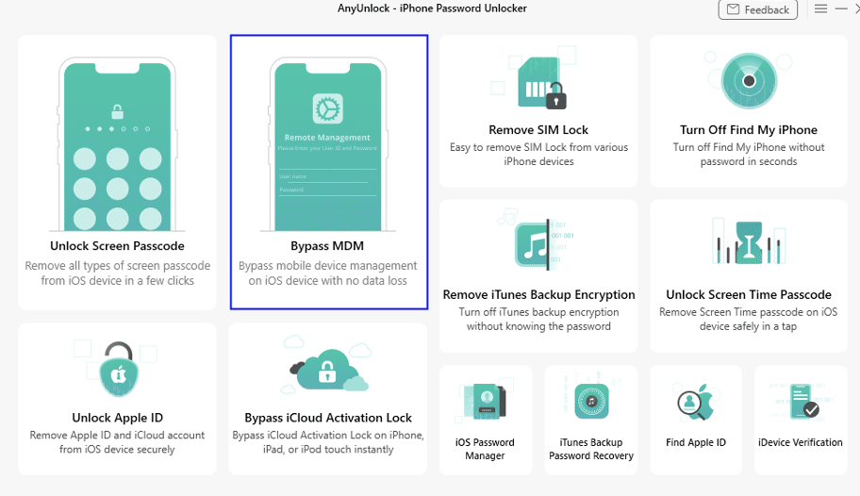
Task: Open the Feedback button
Action: [757, 9]
